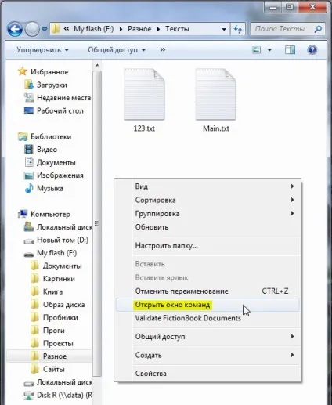This screenshot has width=332, height=405.
Task: Click the refresh icon beside address bar
Action: point(237,29)
